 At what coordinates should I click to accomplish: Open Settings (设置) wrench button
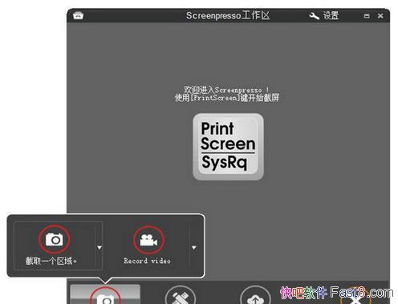point(324,15)
